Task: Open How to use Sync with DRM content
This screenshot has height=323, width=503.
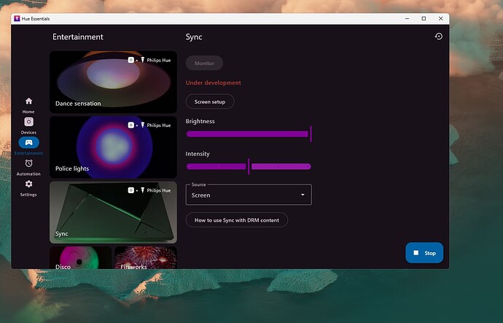Action: [x=237, y=220]
